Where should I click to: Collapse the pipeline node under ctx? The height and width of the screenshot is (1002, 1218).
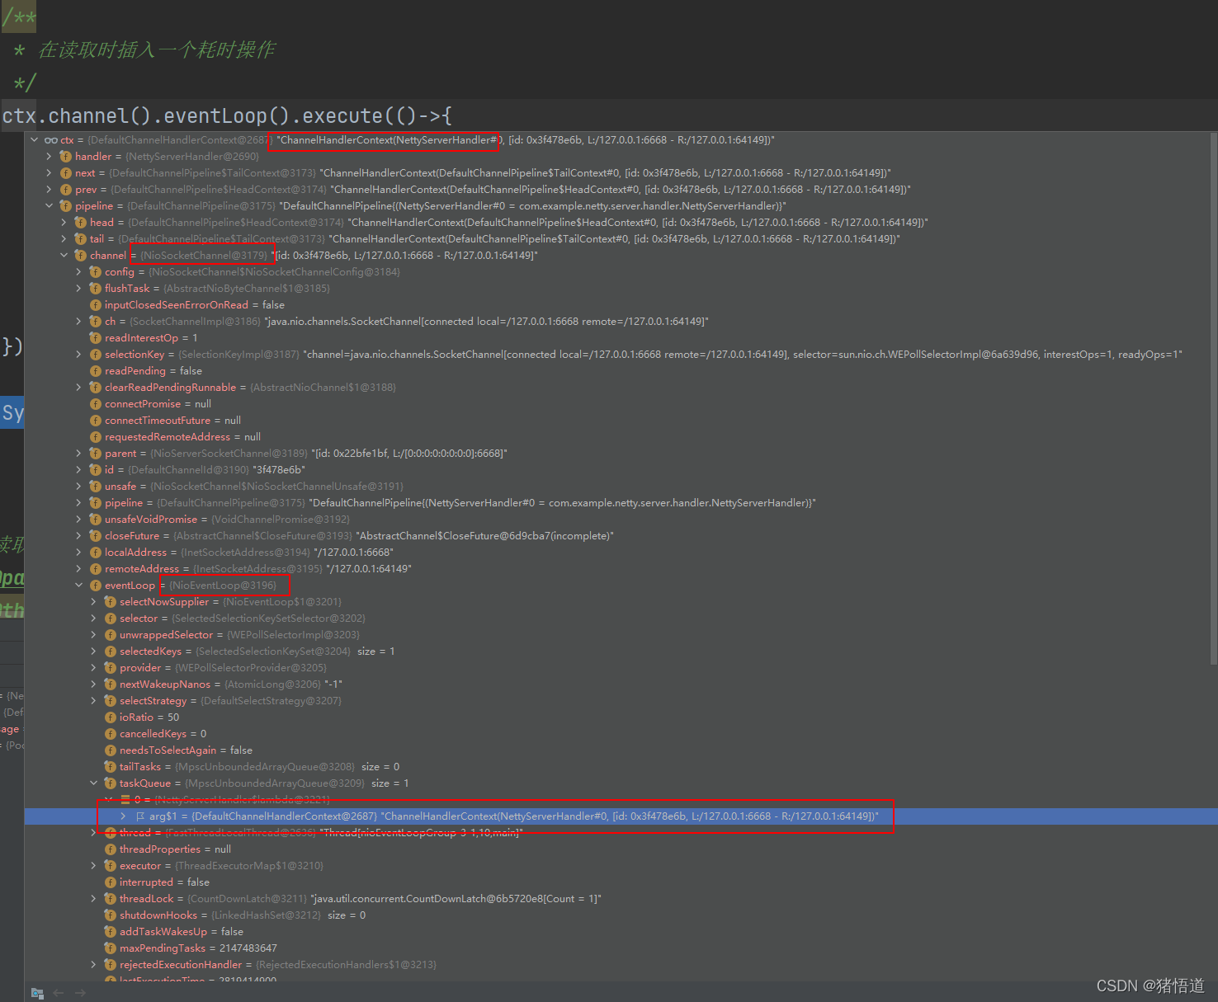[x=50, y=206]
